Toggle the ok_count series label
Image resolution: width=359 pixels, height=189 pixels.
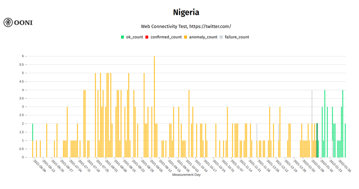pyautogui.click(x=134, y=37)
